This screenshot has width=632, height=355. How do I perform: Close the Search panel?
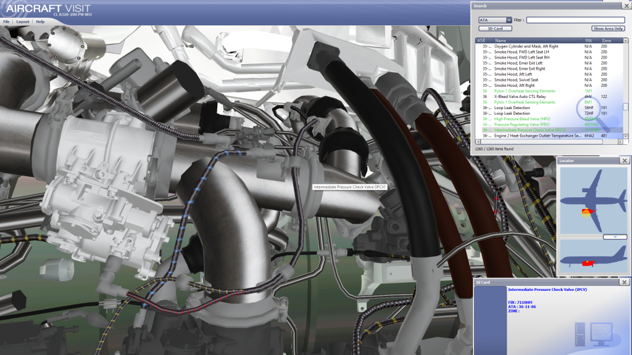(x=627, y=6)
